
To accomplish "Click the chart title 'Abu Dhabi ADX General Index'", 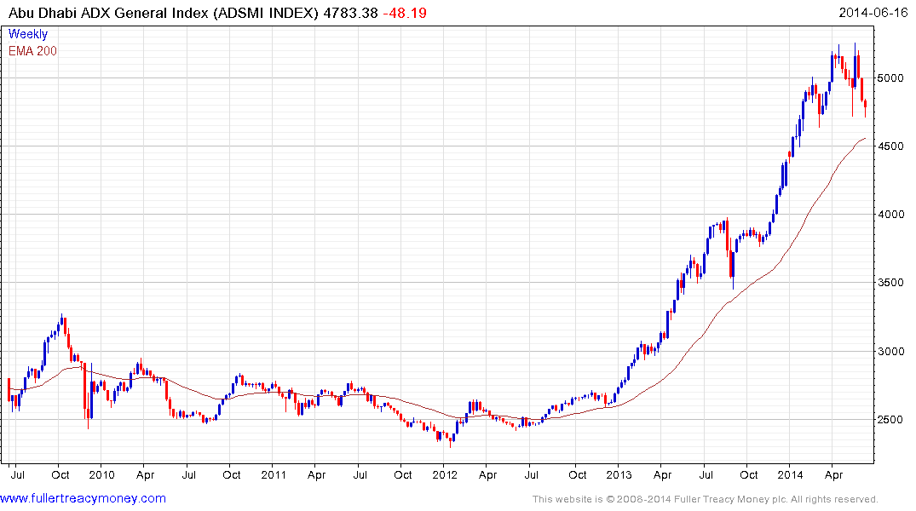I will coord(108,13).
